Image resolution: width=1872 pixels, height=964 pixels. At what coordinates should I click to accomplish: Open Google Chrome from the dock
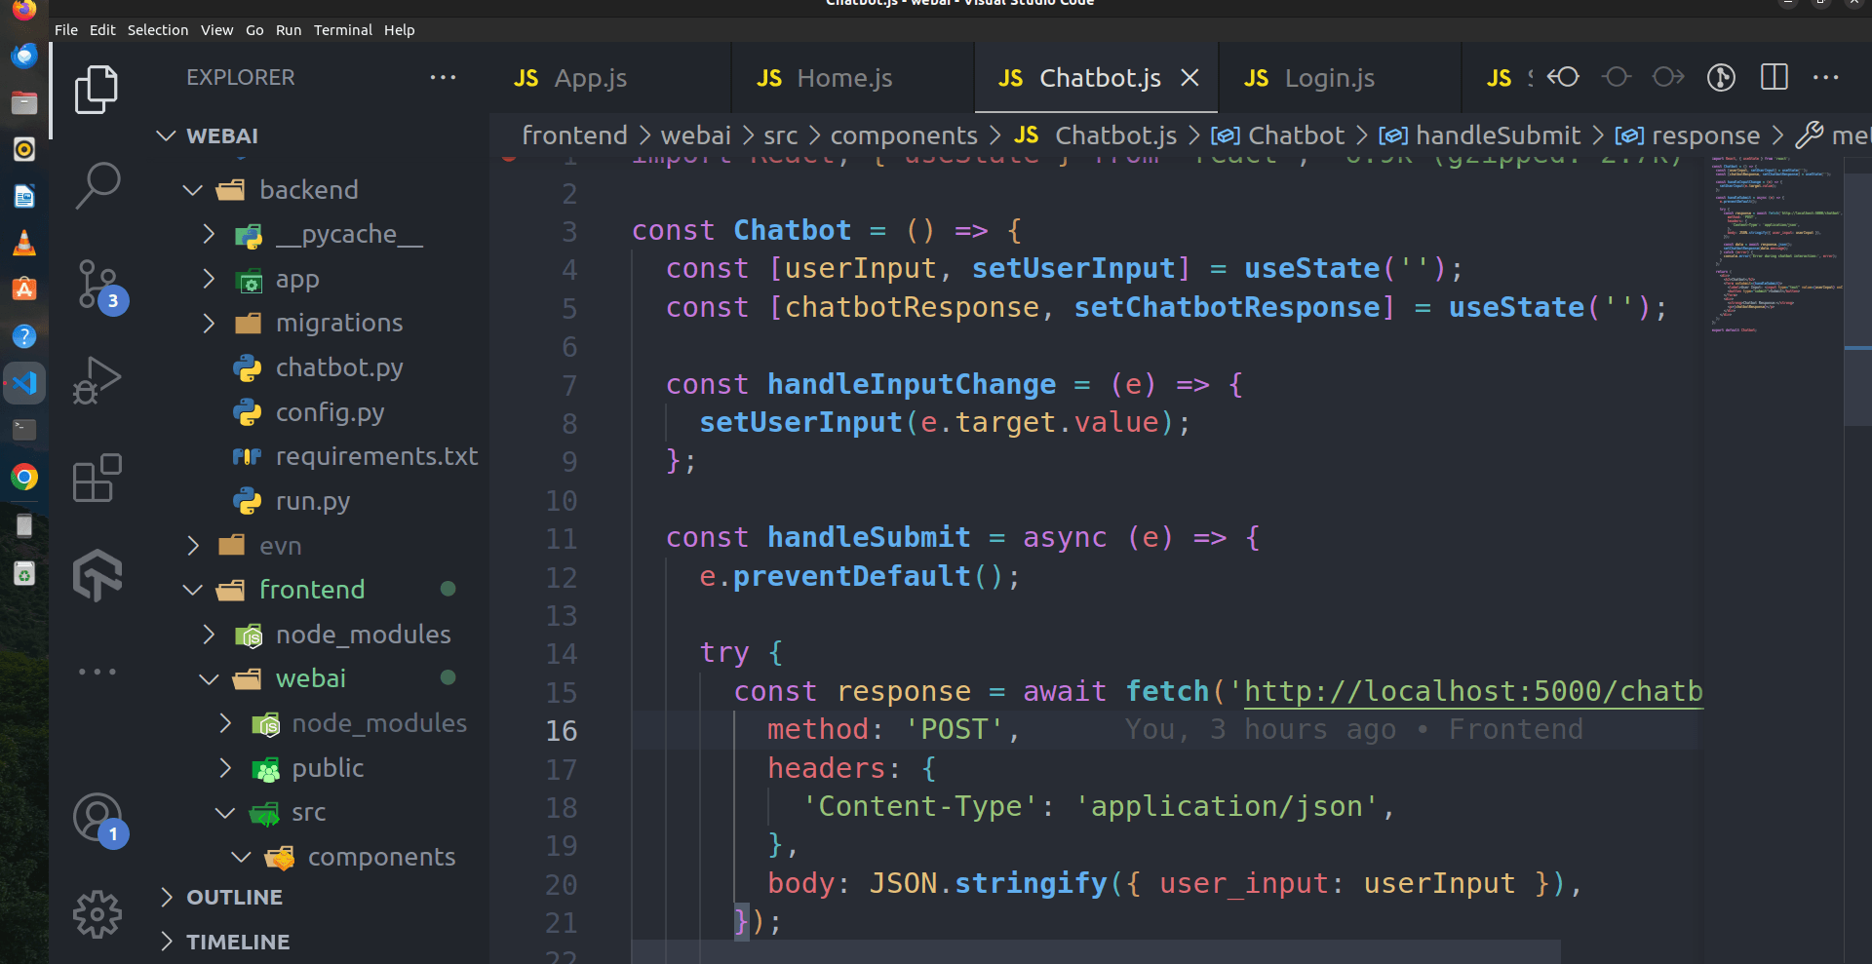pyautogui.click(x=24, y=477)
